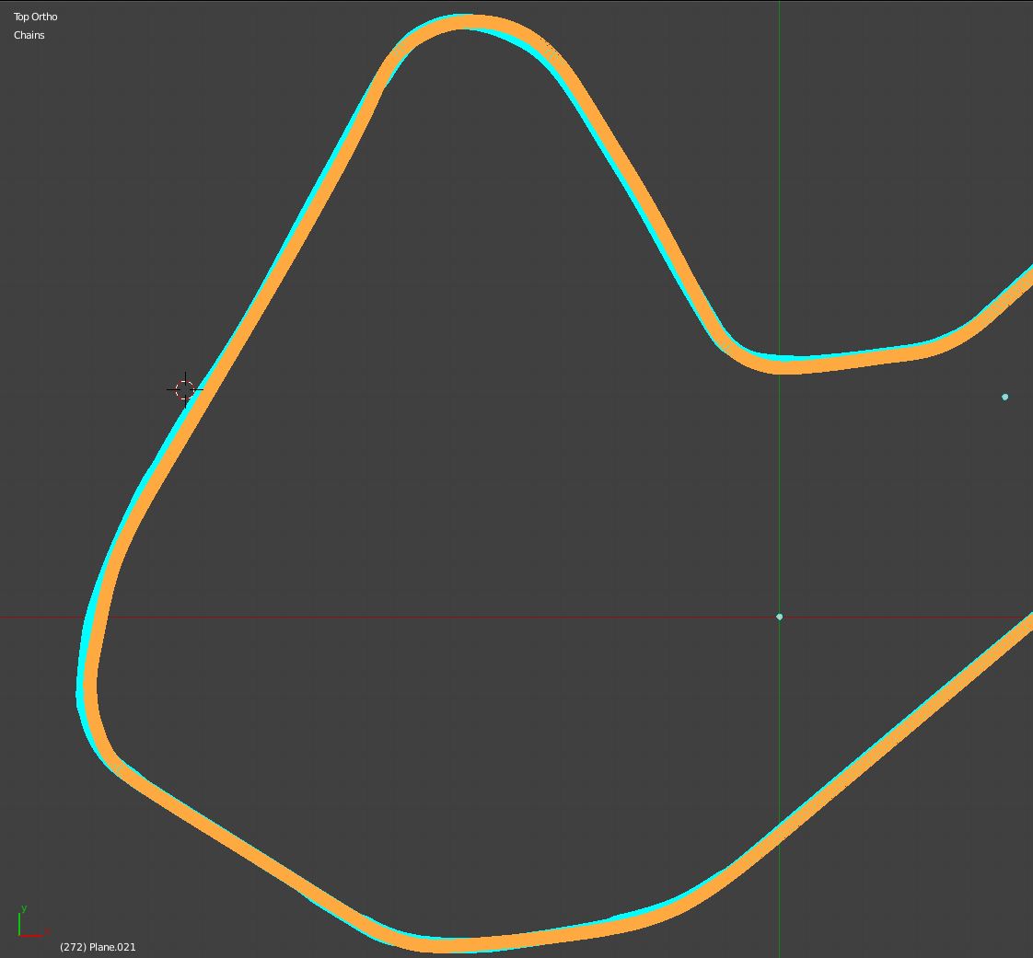Image resolution: width=1033 pixels, height=958 pixels.
Task: Click the "Top Ortho" view label
Action: [x=36, y=17]
